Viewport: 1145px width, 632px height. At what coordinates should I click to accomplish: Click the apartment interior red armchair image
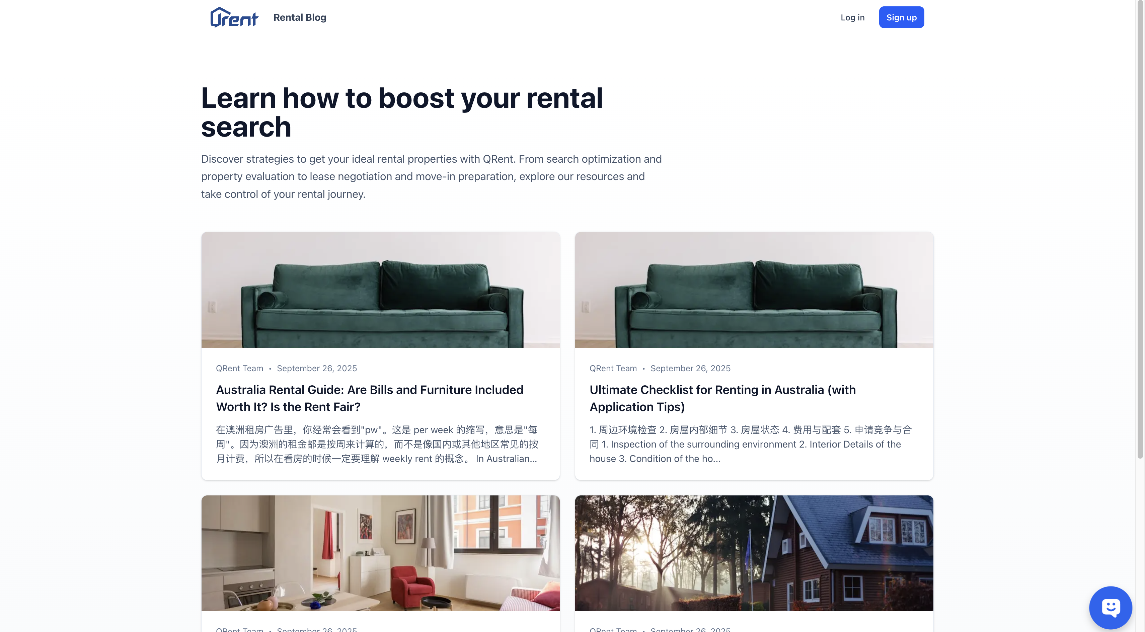tap(380, 553)
